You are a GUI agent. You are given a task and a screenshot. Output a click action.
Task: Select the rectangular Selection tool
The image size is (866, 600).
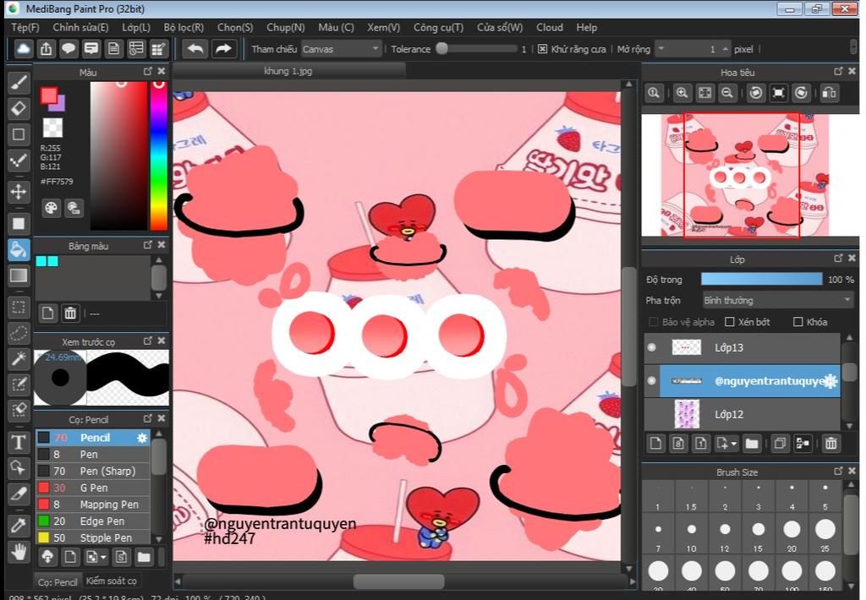coord(19,307)
